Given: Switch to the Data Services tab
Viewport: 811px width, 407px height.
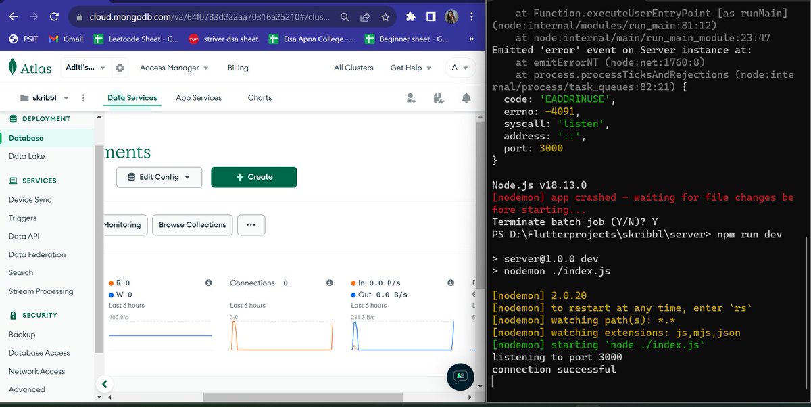Looking at the screenshot, I should coord(132,98).
